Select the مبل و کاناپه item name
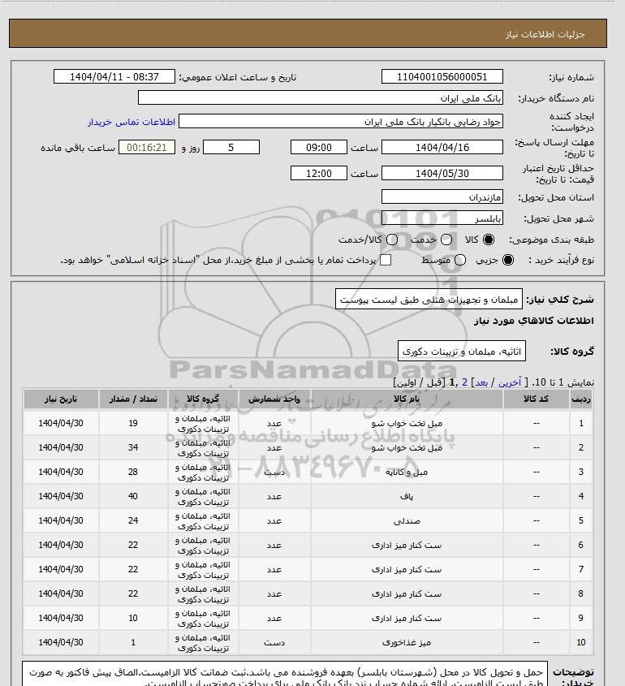Screen dimensions: 625x686 coord(407,472)
